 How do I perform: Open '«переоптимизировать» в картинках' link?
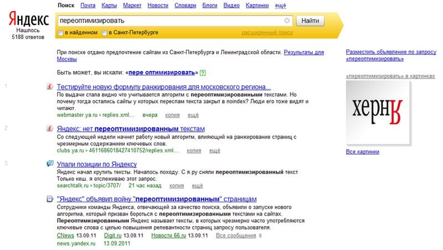[x=390, y=76]
